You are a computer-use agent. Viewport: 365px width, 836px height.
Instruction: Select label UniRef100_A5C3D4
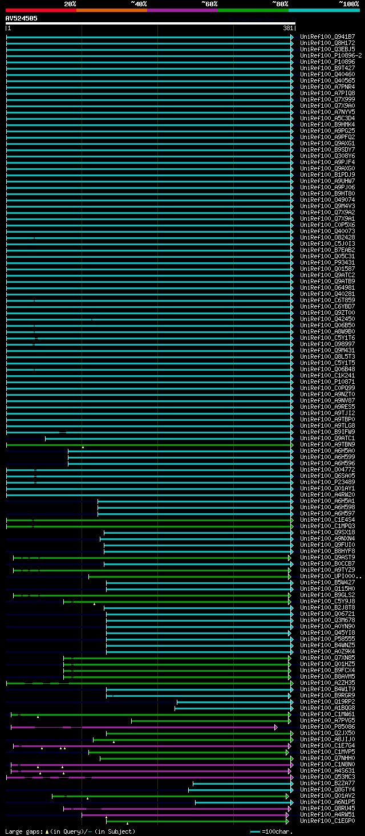pyautogui.click(x=328, y=118)
